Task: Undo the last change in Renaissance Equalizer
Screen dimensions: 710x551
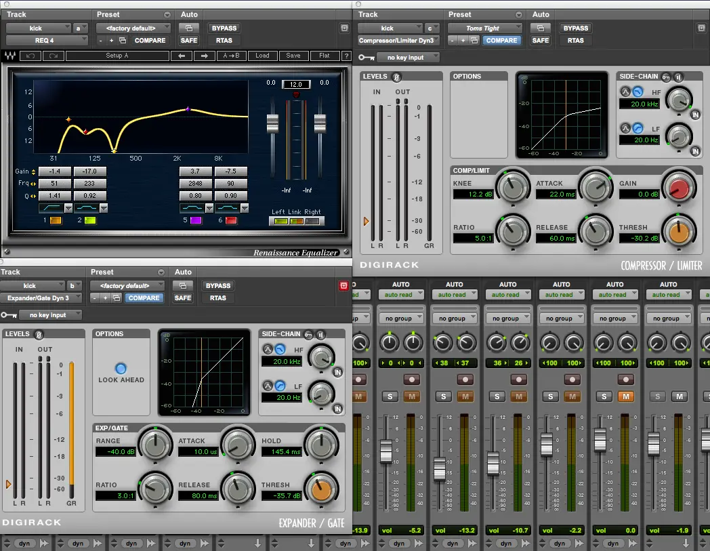Action: [x=30, y=56]
